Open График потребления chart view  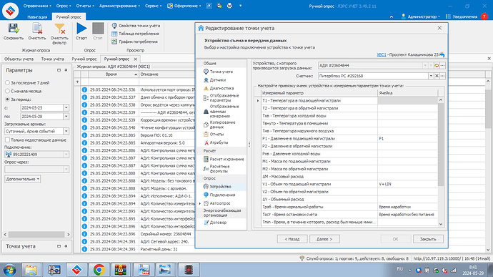[x=134, y=42]
